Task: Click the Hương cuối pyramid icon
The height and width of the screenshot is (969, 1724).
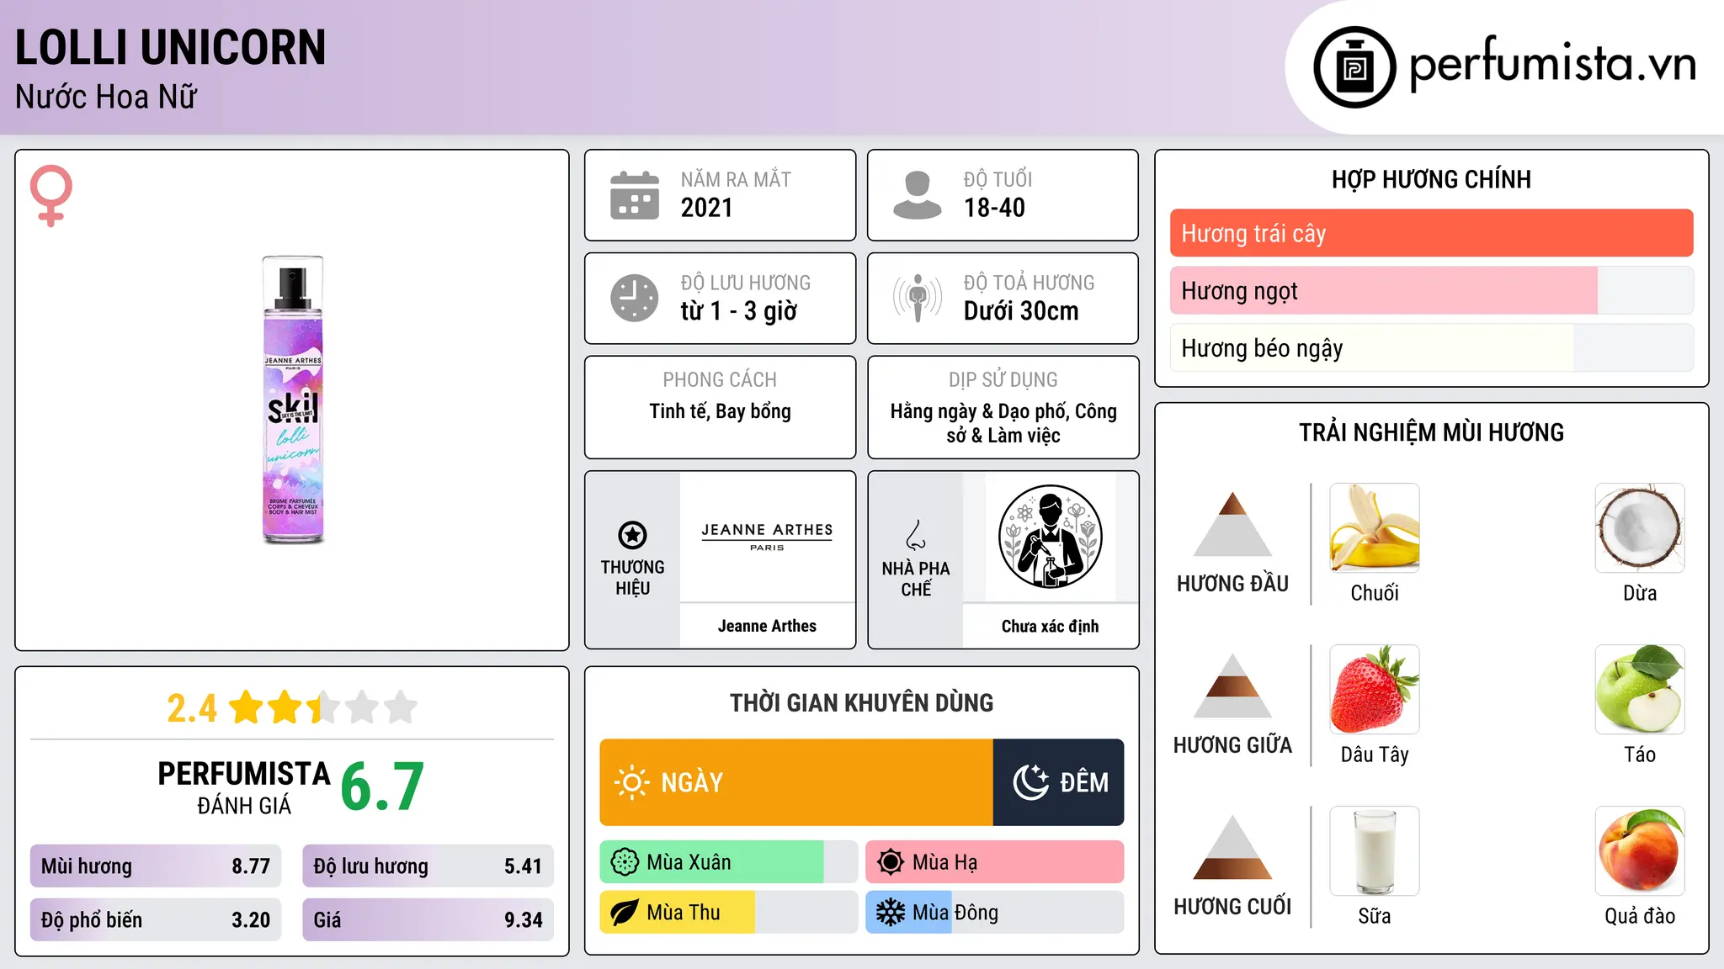Action: tap(1232, 848)
